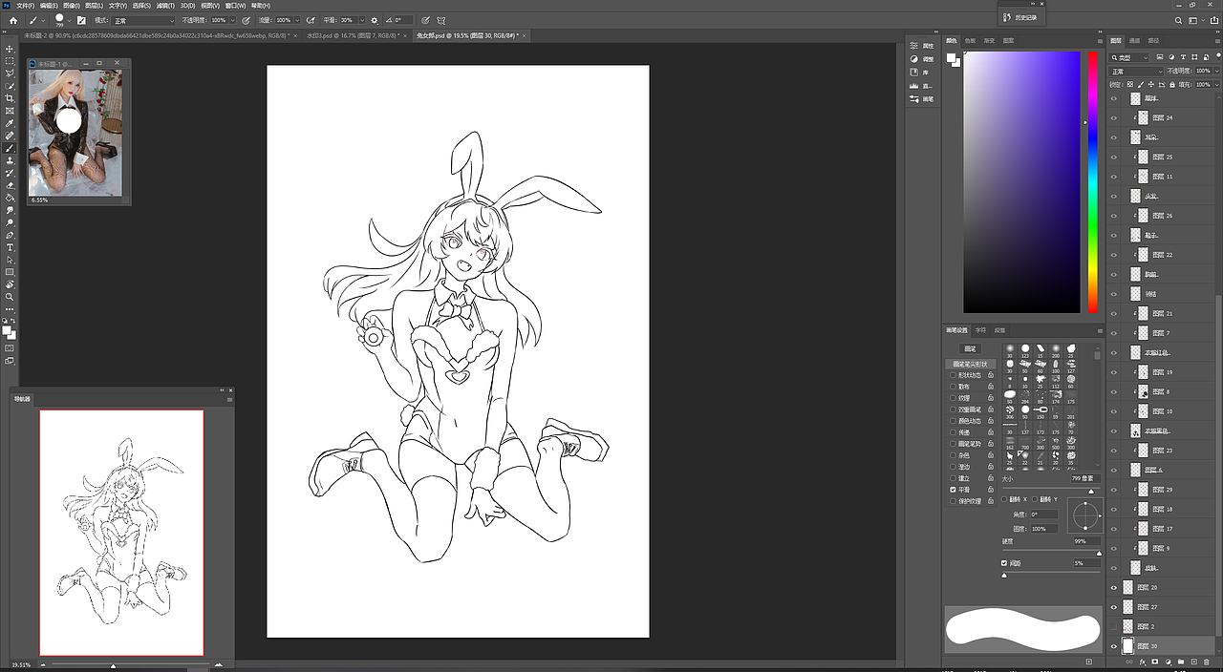Open the Adjustments panel icon
Viewport: 1223px width, 672px height.
(x=914, y=59)
